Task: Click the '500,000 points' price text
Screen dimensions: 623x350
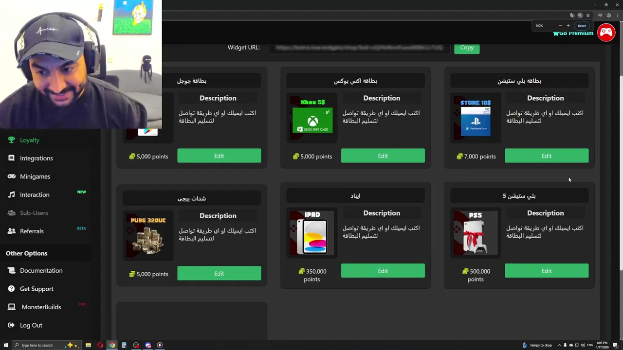Action: click(476, 275)
